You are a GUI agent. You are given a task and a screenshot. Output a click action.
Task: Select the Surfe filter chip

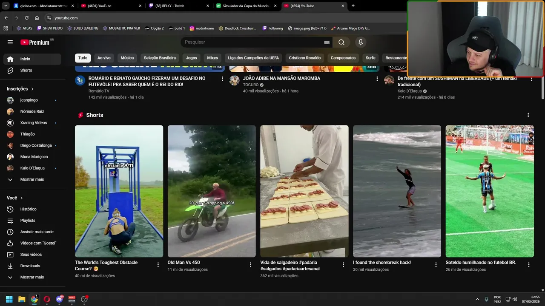[370, 58]
